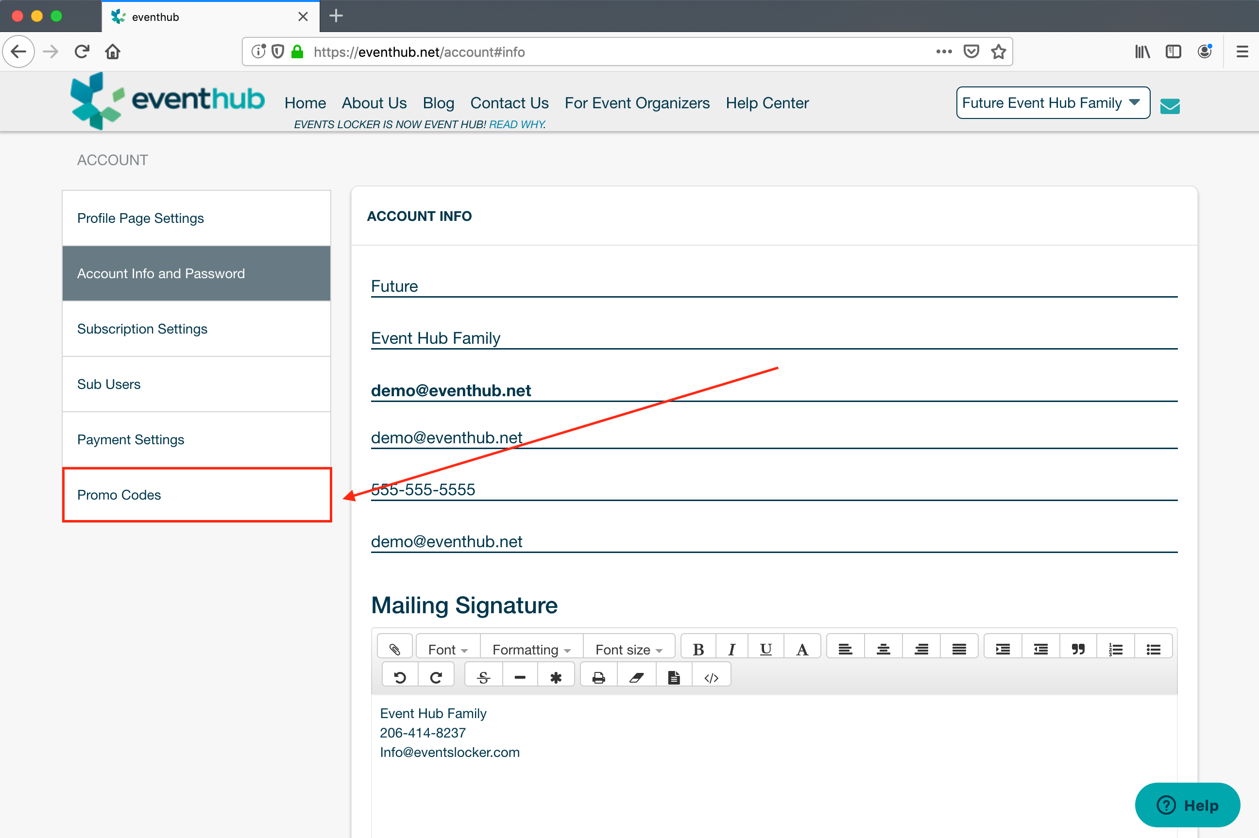Click the print icon in editor
Screen dimensions: 1259x838
(x=599, y=678)
